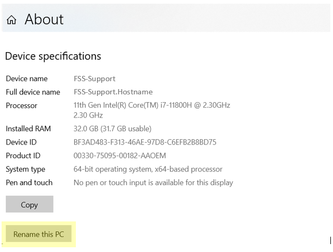Click the Home icon beside About
This screenshot has height=252, width=333.
pos(12,20)
